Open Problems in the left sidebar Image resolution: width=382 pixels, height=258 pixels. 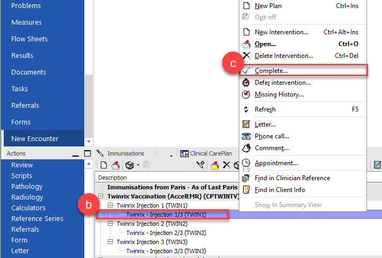point(26,6)
